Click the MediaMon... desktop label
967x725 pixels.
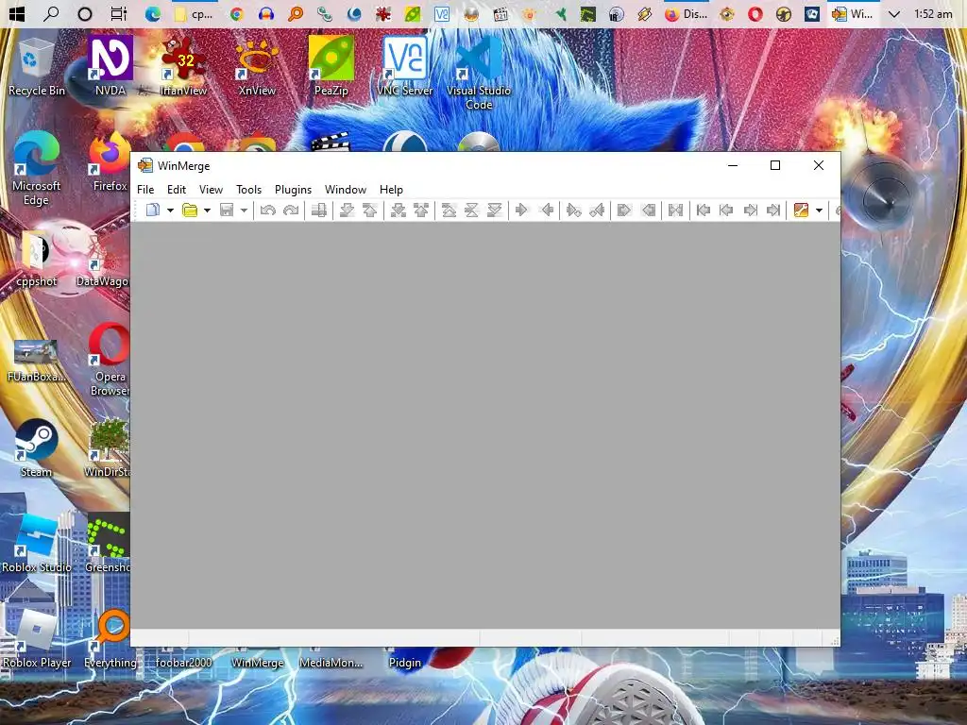[331, 663]
